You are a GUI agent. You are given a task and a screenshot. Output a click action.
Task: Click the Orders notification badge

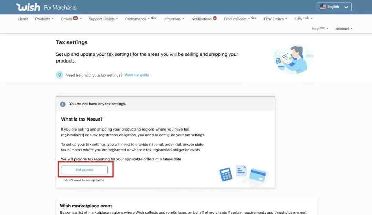click(75, 18)
